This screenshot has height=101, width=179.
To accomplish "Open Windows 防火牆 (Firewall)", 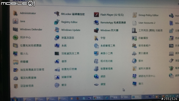I will point(106,30).
